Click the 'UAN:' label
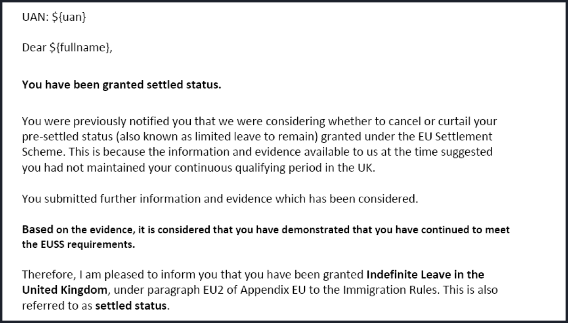The width and height of the screenshot is (568, 323). (x=34, y=17)
